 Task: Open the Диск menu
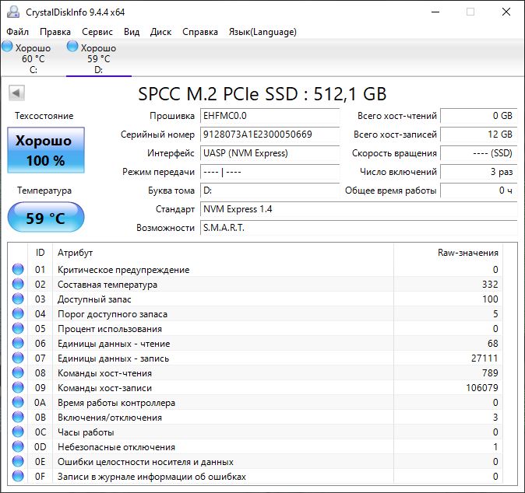[160, 32]
